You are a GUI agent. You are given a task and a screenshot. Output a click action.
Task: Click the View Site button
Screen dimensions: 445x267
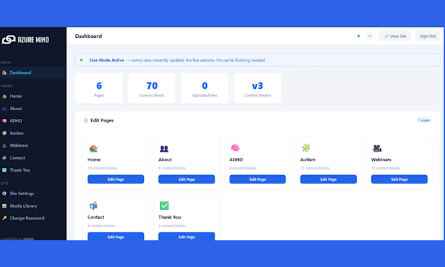coord(395,36)
